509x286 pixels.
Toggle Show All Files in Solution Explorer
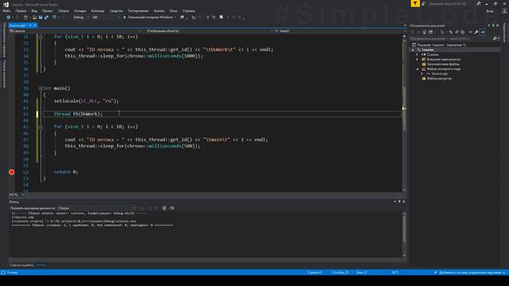coord(463,32)
